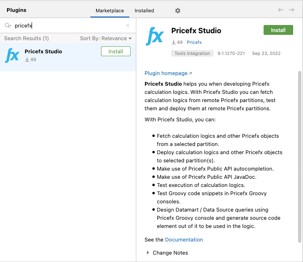Click the description panel scrollbar
Screen dimensions: 303x262
(x=300, y=157)
